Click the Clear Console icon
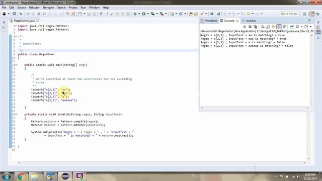 [x=263, y=27]
